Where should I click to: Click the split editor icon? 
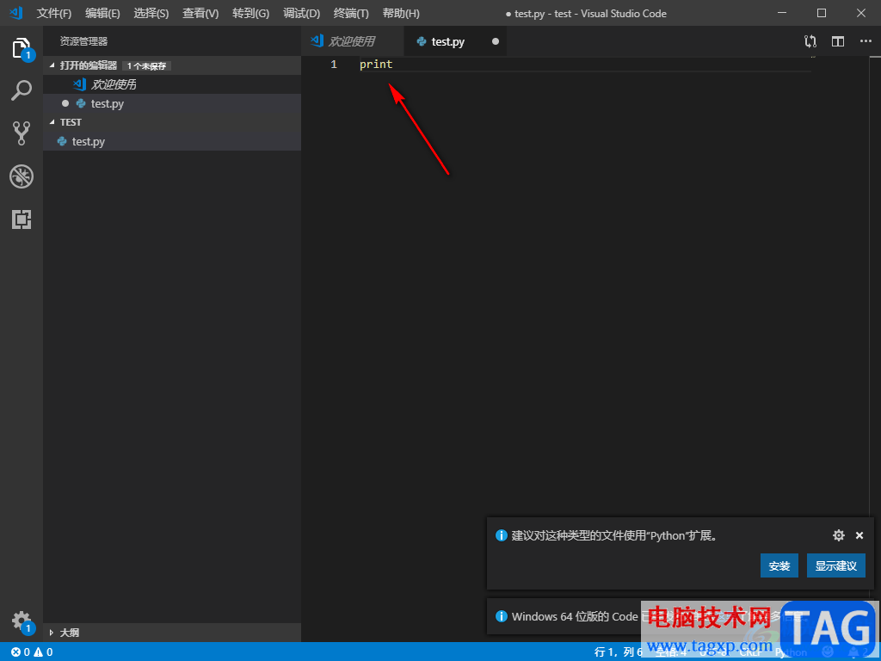[x=838, y=41]
